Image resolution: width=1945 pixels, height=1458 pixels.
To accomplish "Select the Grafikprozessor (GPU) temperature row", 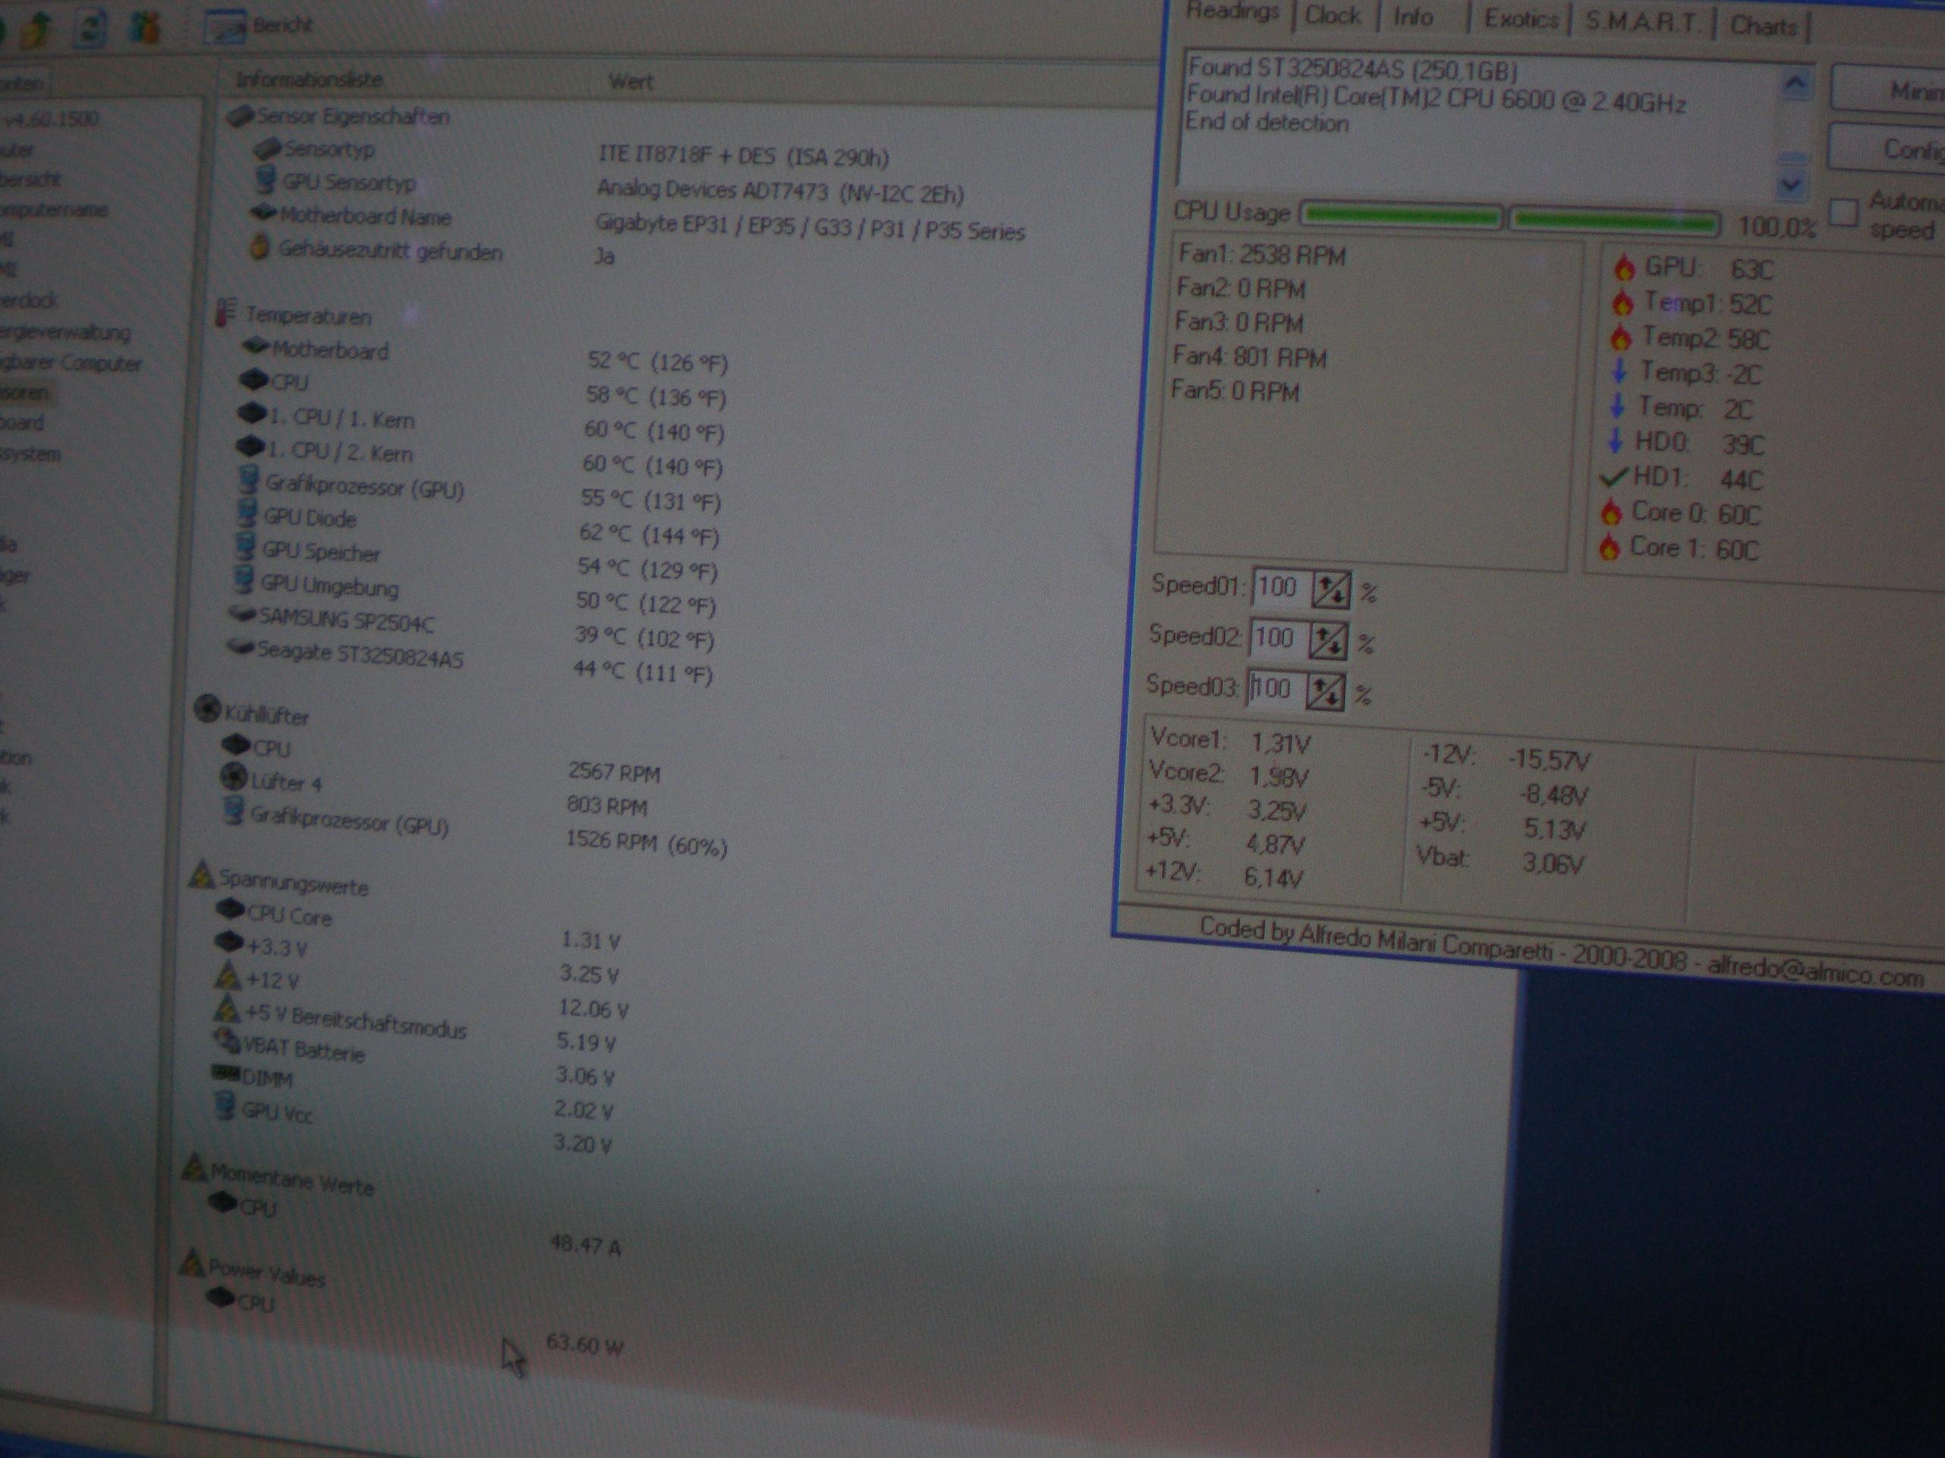I will [364, 486].
